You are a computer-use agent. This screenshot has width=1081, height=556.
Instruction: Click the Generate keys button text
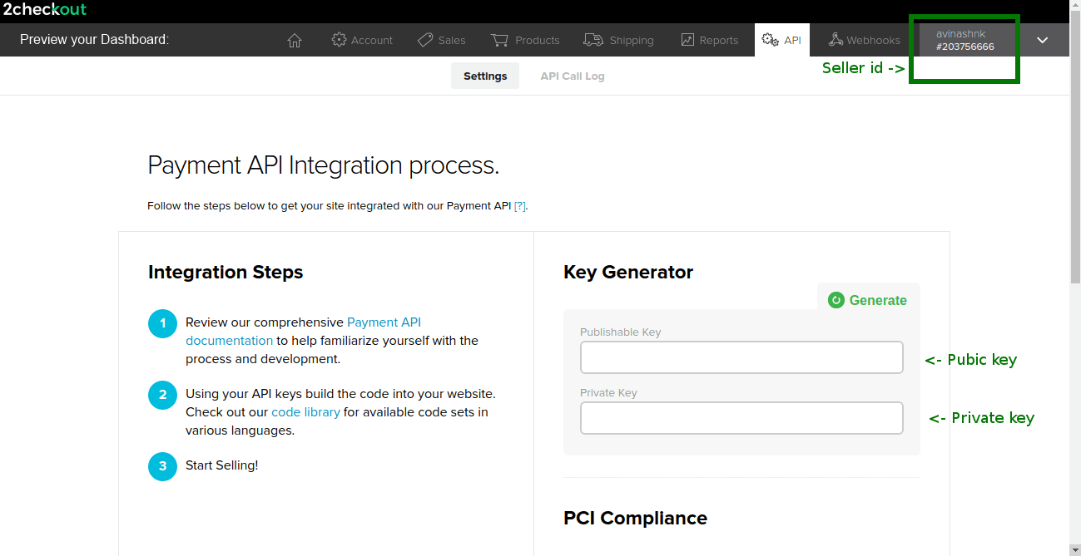point(878,300)
